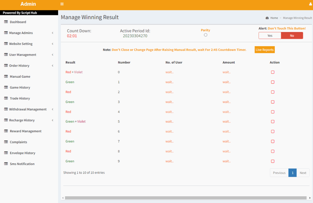
Task: Tick the checkbox for Green number 9
Action: coord(273,161)
